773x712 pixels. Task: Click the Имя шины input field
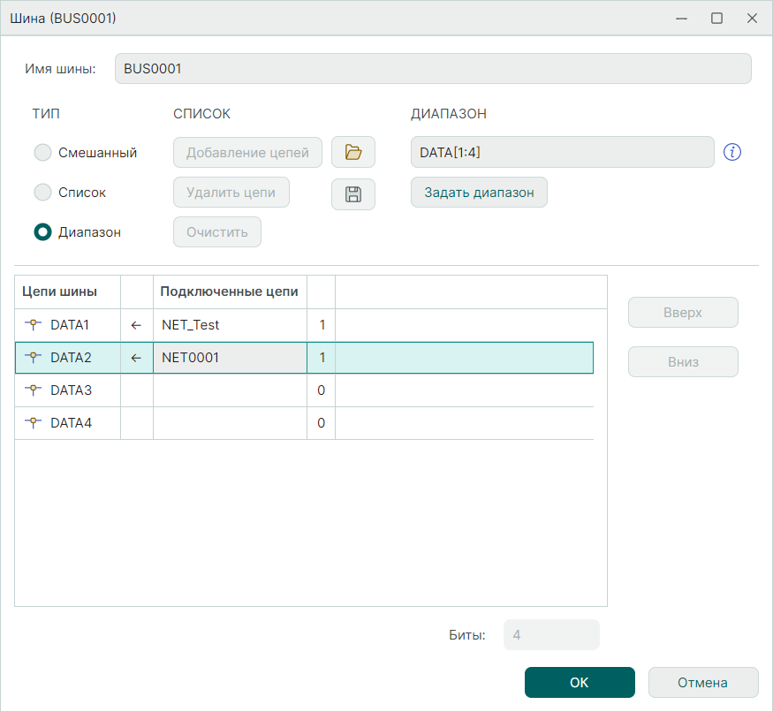(433, 69)
